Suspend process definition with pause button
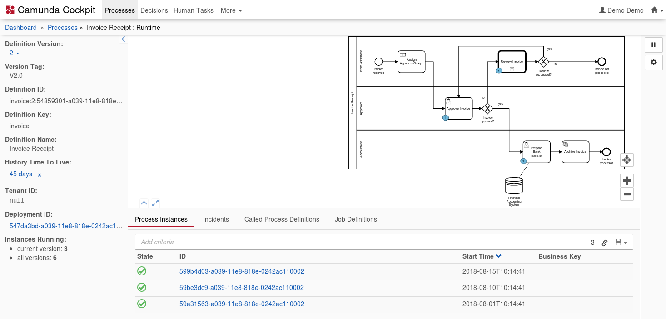Image resolution: width=666 pixels, height=319 pixels. click(x=653, y=44)
